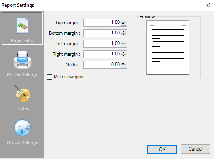Open the Global Settings globe icon
The height and width of the screenshot is (159, 214).
click(22, 127)
